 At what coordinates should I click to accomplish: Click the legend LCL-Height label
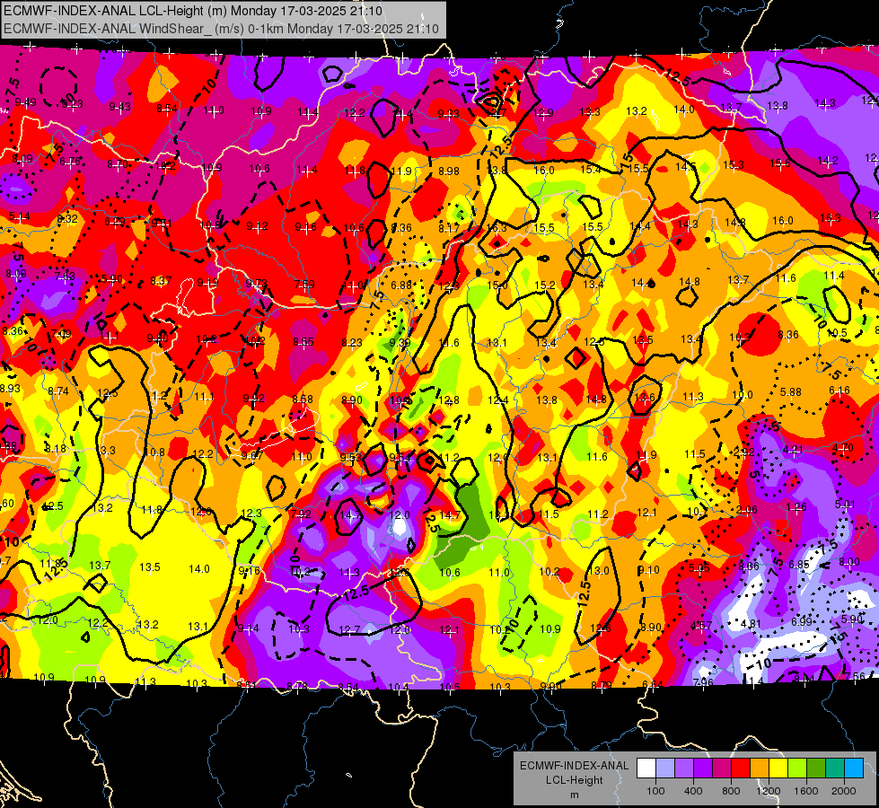(574, 780)
